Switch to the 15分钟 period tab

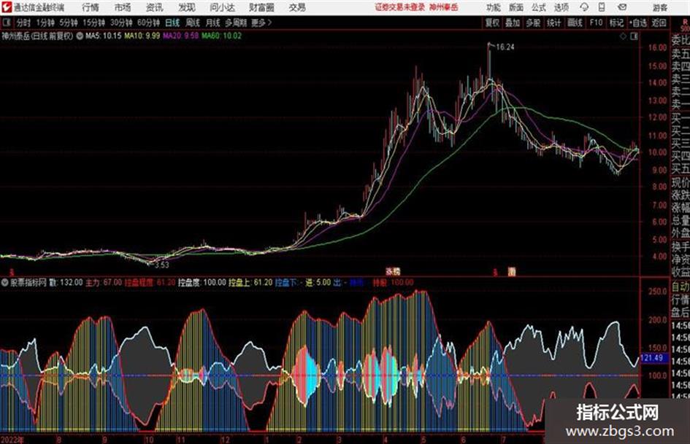click(x=93, y=23)
